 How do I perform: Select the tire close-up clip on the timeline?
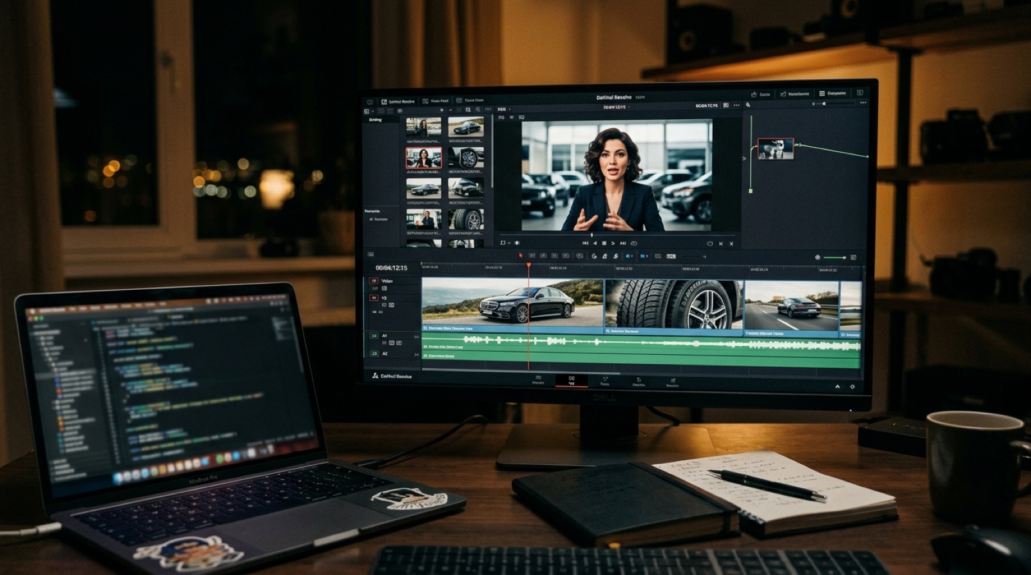click(674, 306)
